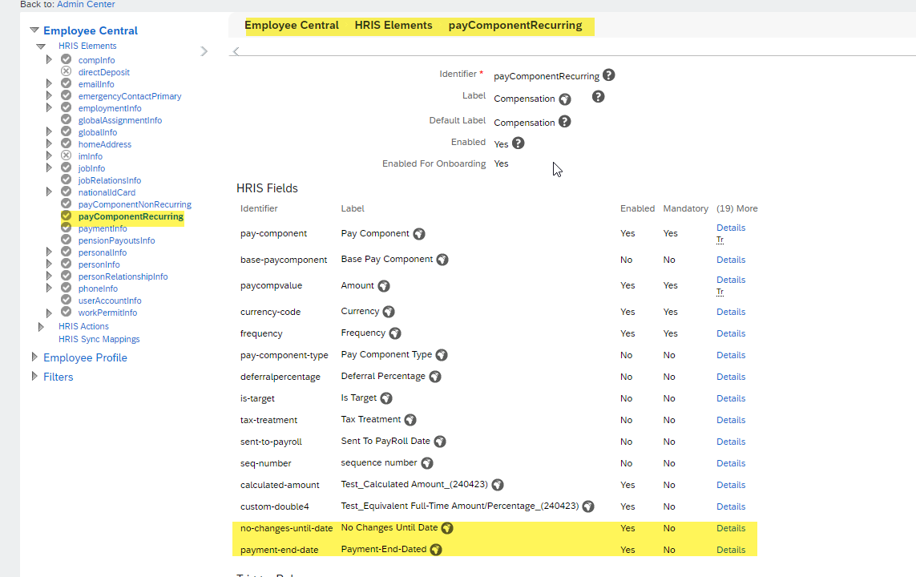Viewport: 916px width, 577px height.
Task: Collapse the HRIS Elements tree node
Action: pyautogui.click(x=40, y=46)
